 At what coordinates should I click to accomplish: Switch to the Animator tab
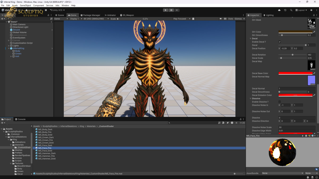(110, 15)
